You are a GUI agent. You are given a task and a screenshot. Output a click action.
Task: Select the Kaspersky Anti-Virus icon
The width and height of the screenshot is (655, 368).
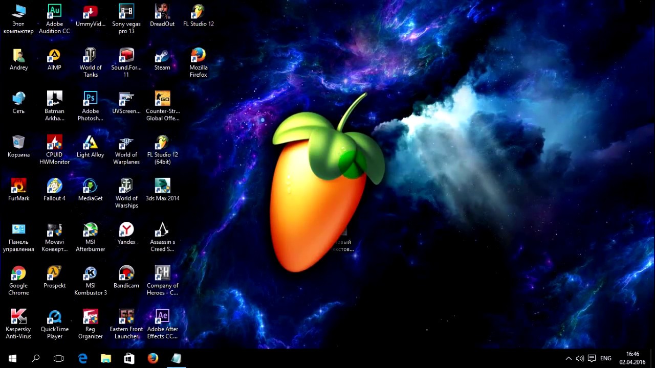[x=18, y=324]
